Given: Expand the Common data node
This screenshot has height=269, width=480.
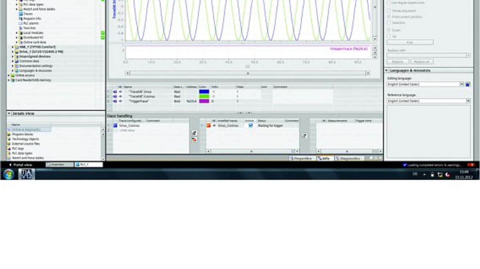Looking at the screenshot, I should point(13,61).
